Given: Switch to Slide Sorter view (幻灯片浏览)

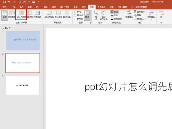Looking at the screenshot, I should 21,14.
